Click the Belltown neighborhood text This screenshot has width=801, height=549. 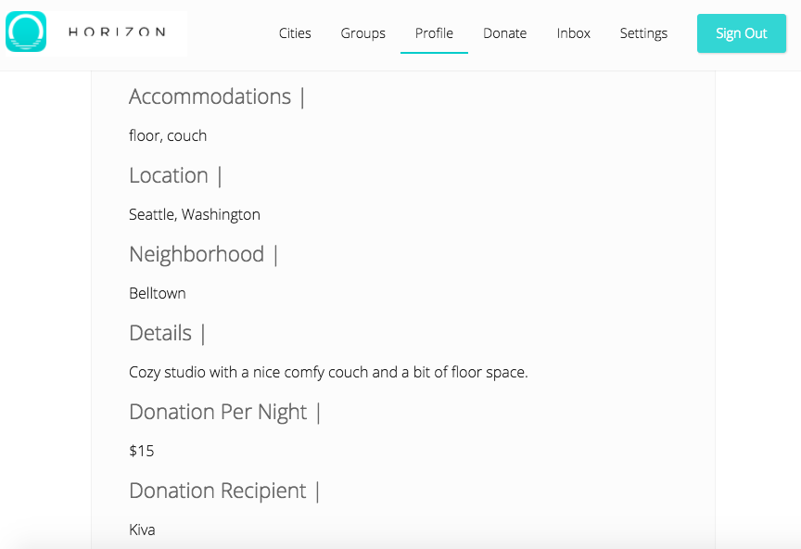[158, 293]
